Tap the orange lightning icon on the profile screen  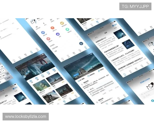click(x=52, y=28)
